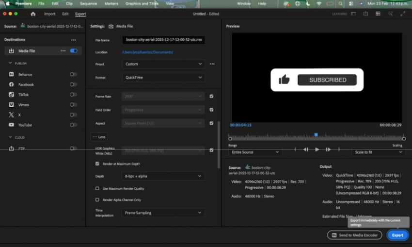Expand the Time Interpolation Frame Sampling dropdown

(163, 213)
